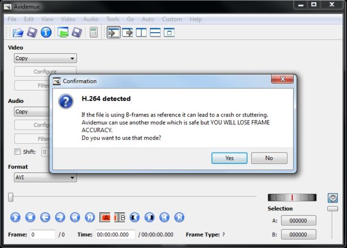
Task: Click the video Configure button
Action: click(46, 72)
